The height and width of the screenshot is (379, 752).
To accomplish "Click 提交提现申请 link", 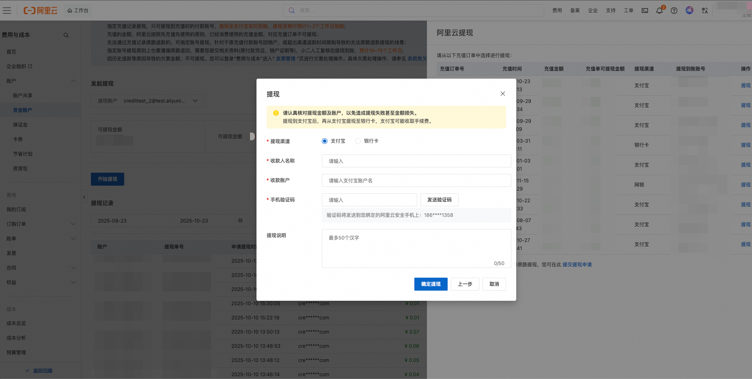I will point(577,265).
